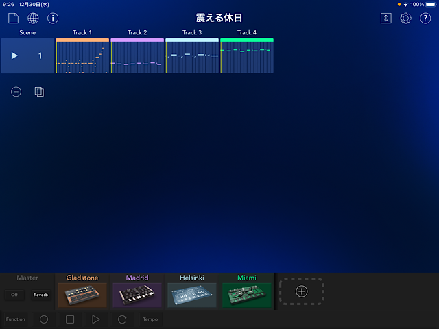439x329 pixels.
Task: Open the Miami synth gadget
Action: click(x=247, y=295)
